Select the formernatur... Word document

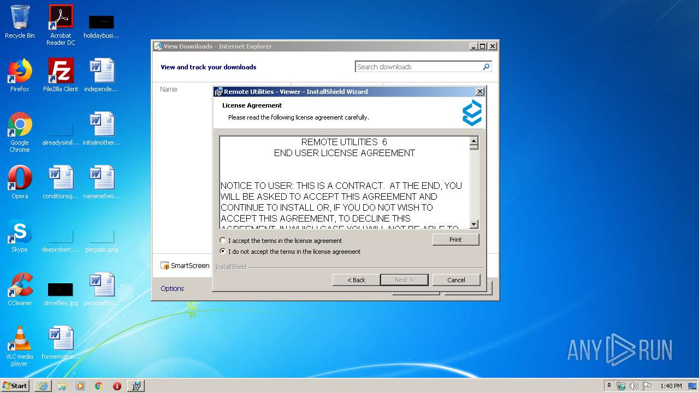pos(61,343)
